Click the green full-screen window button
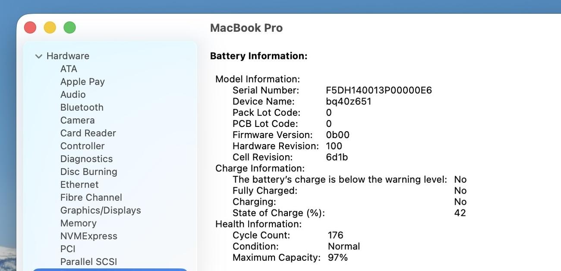Viewport: 561px width, 271px height. [x=69, y=28]
